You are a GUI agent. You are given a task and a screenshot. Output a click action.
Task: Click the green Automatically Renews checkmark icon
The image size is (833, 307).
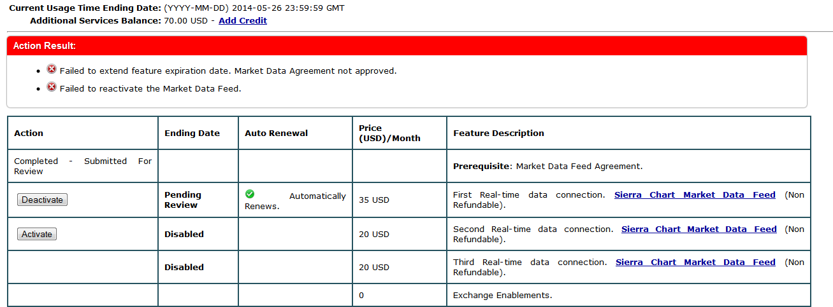(x=250, y=194)
